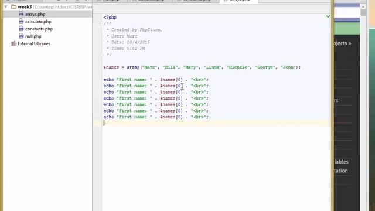The image size is (375, 211).
Task: Click the "Bill" string in the array
Action: 171,67
